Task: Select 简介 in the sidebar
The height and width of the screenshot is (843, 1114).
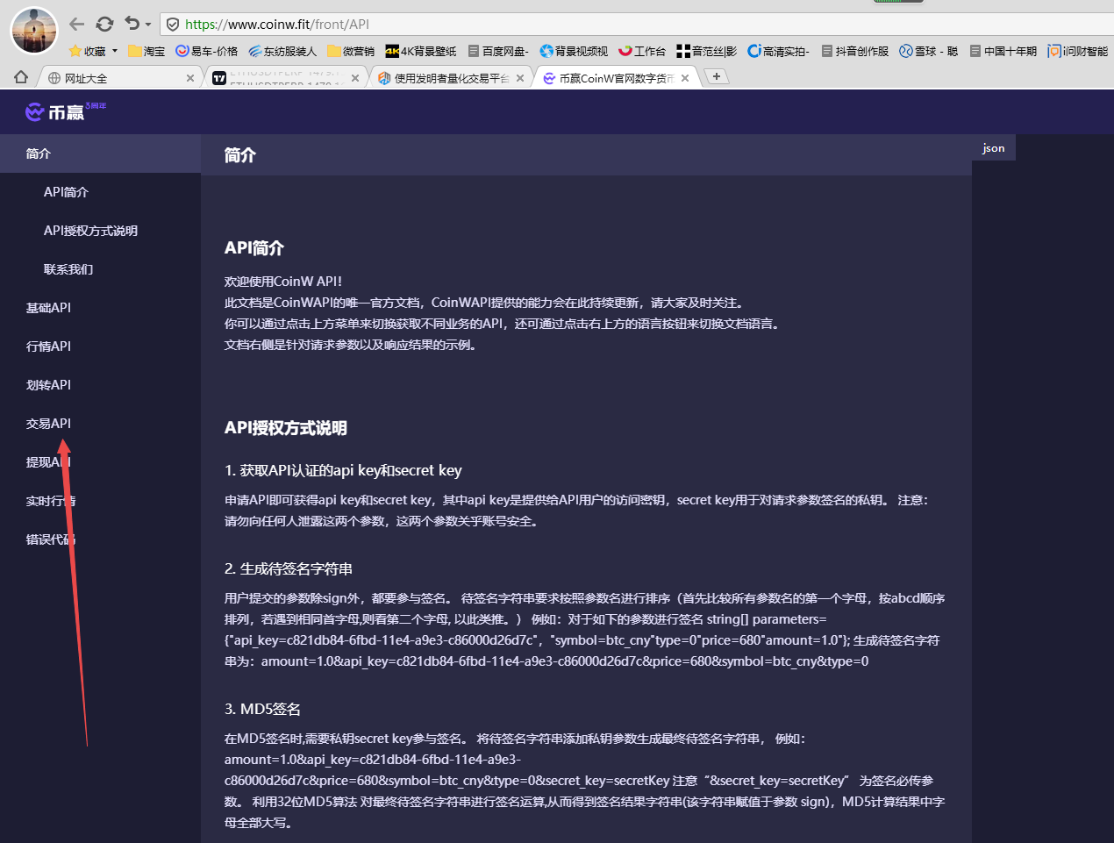Action: tap(100, 154)
